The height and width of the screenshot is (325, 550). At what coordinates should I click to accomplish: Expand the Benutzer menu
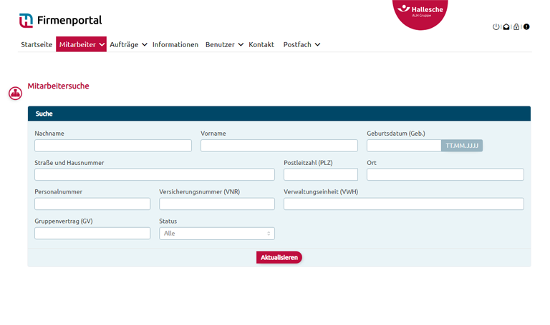coord(224,44)
